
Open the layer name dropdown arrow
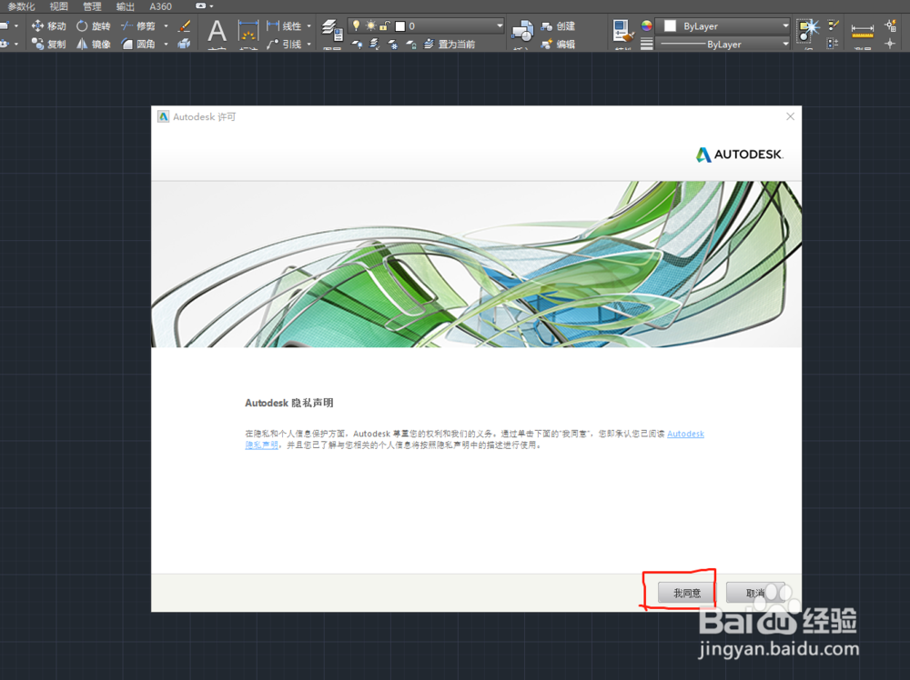click(499, 25)
